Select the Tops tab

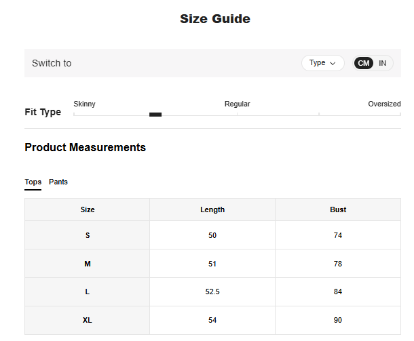click(x=33, y=182)
